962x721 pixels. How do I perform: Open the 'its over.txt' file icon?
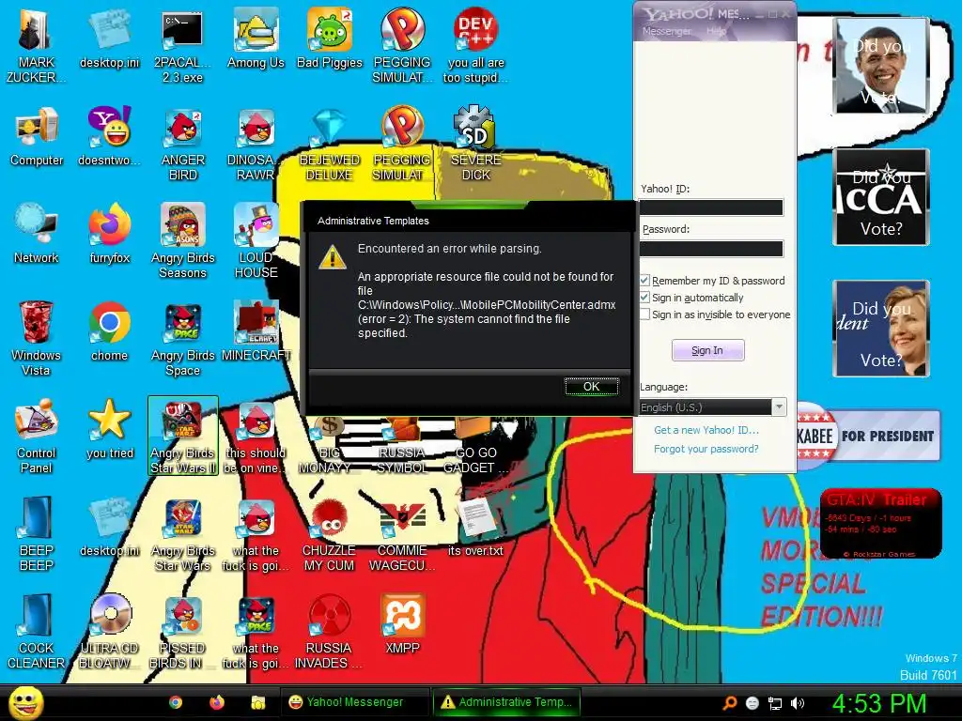click(x=475, y=526)
